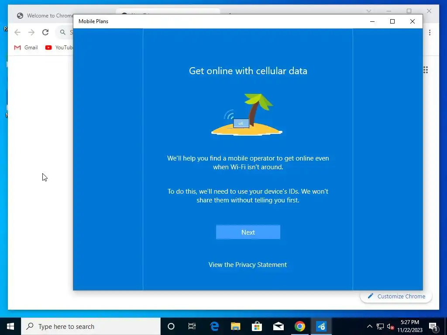The width and height of the screenshot is (447, 335).
Task: Click Chrome's back arrow
Action: point(17,32)
